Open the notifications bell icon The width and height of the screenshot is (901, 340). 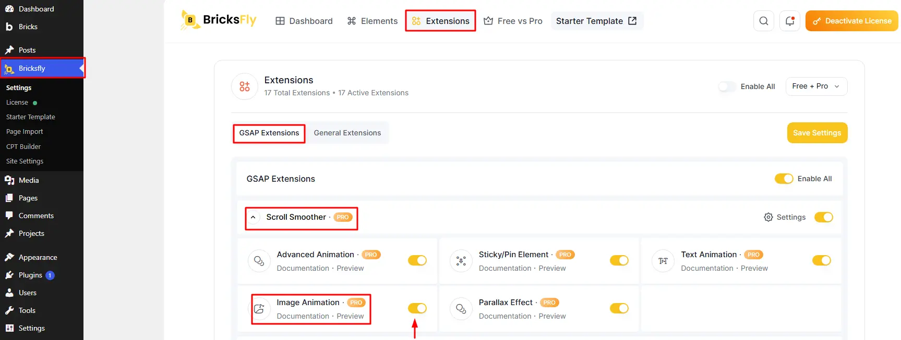[x=789, y=21]
